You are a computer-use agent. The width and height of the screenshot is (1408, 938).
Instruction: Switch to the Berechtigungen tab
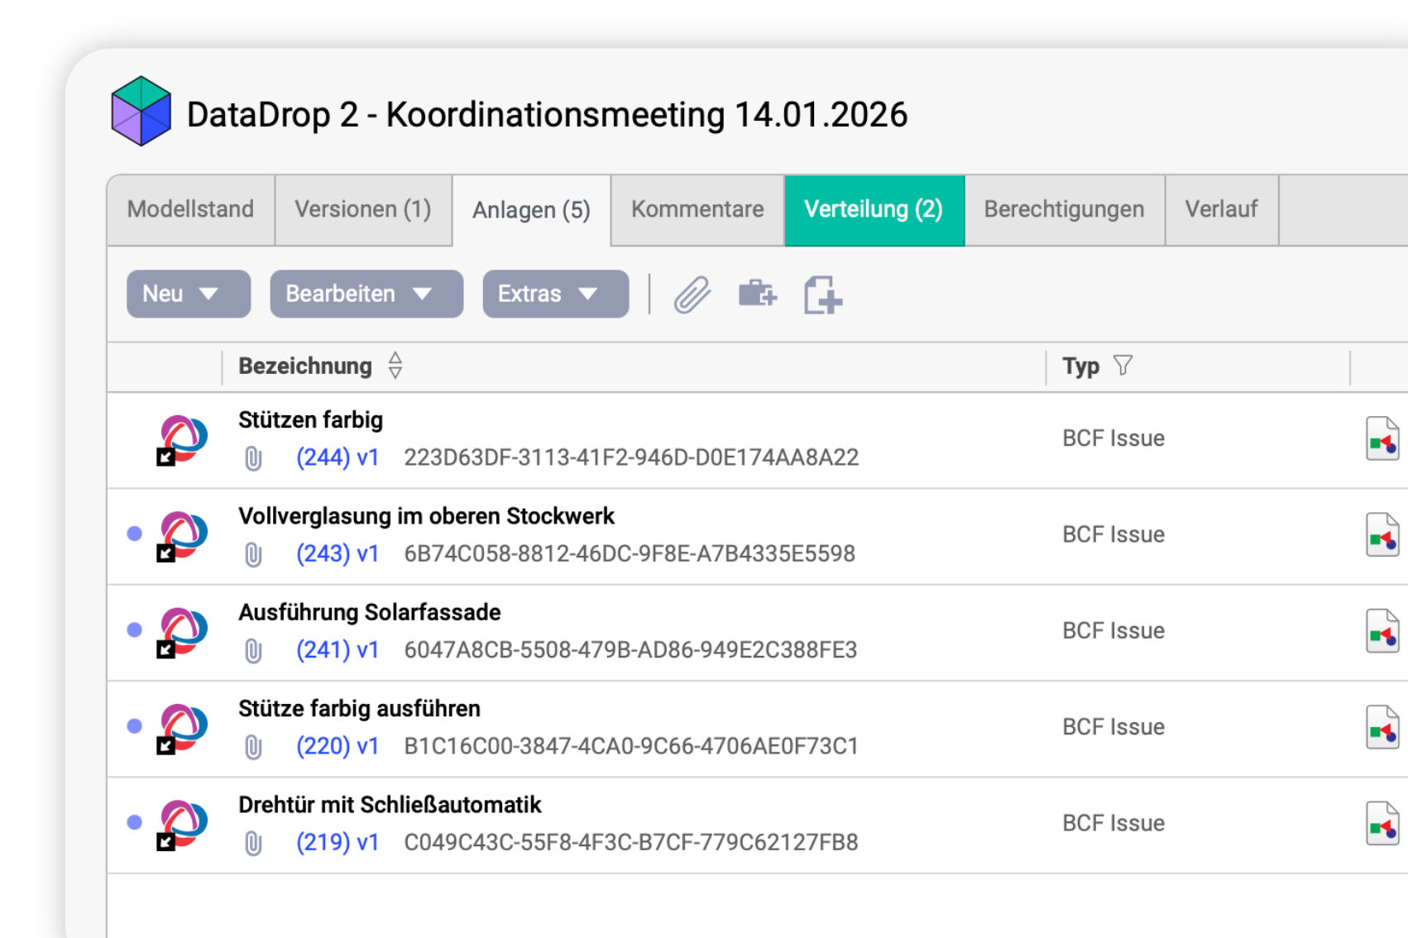(x=1065, y=209)
